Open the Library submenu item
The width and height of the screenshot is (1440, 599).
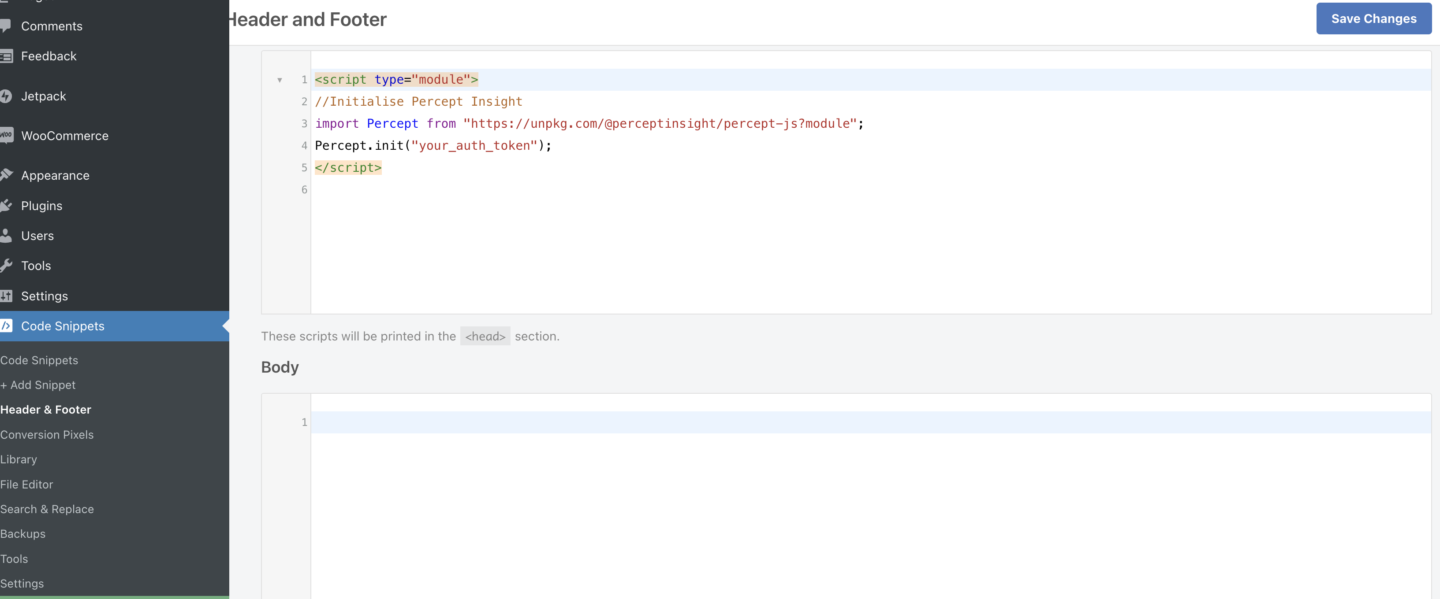tap(19, 459)
